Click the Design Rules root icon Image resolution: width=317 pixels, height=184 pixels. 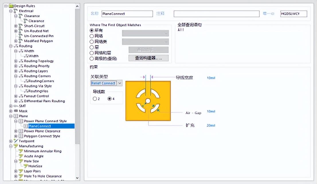(x=11, y=6)
